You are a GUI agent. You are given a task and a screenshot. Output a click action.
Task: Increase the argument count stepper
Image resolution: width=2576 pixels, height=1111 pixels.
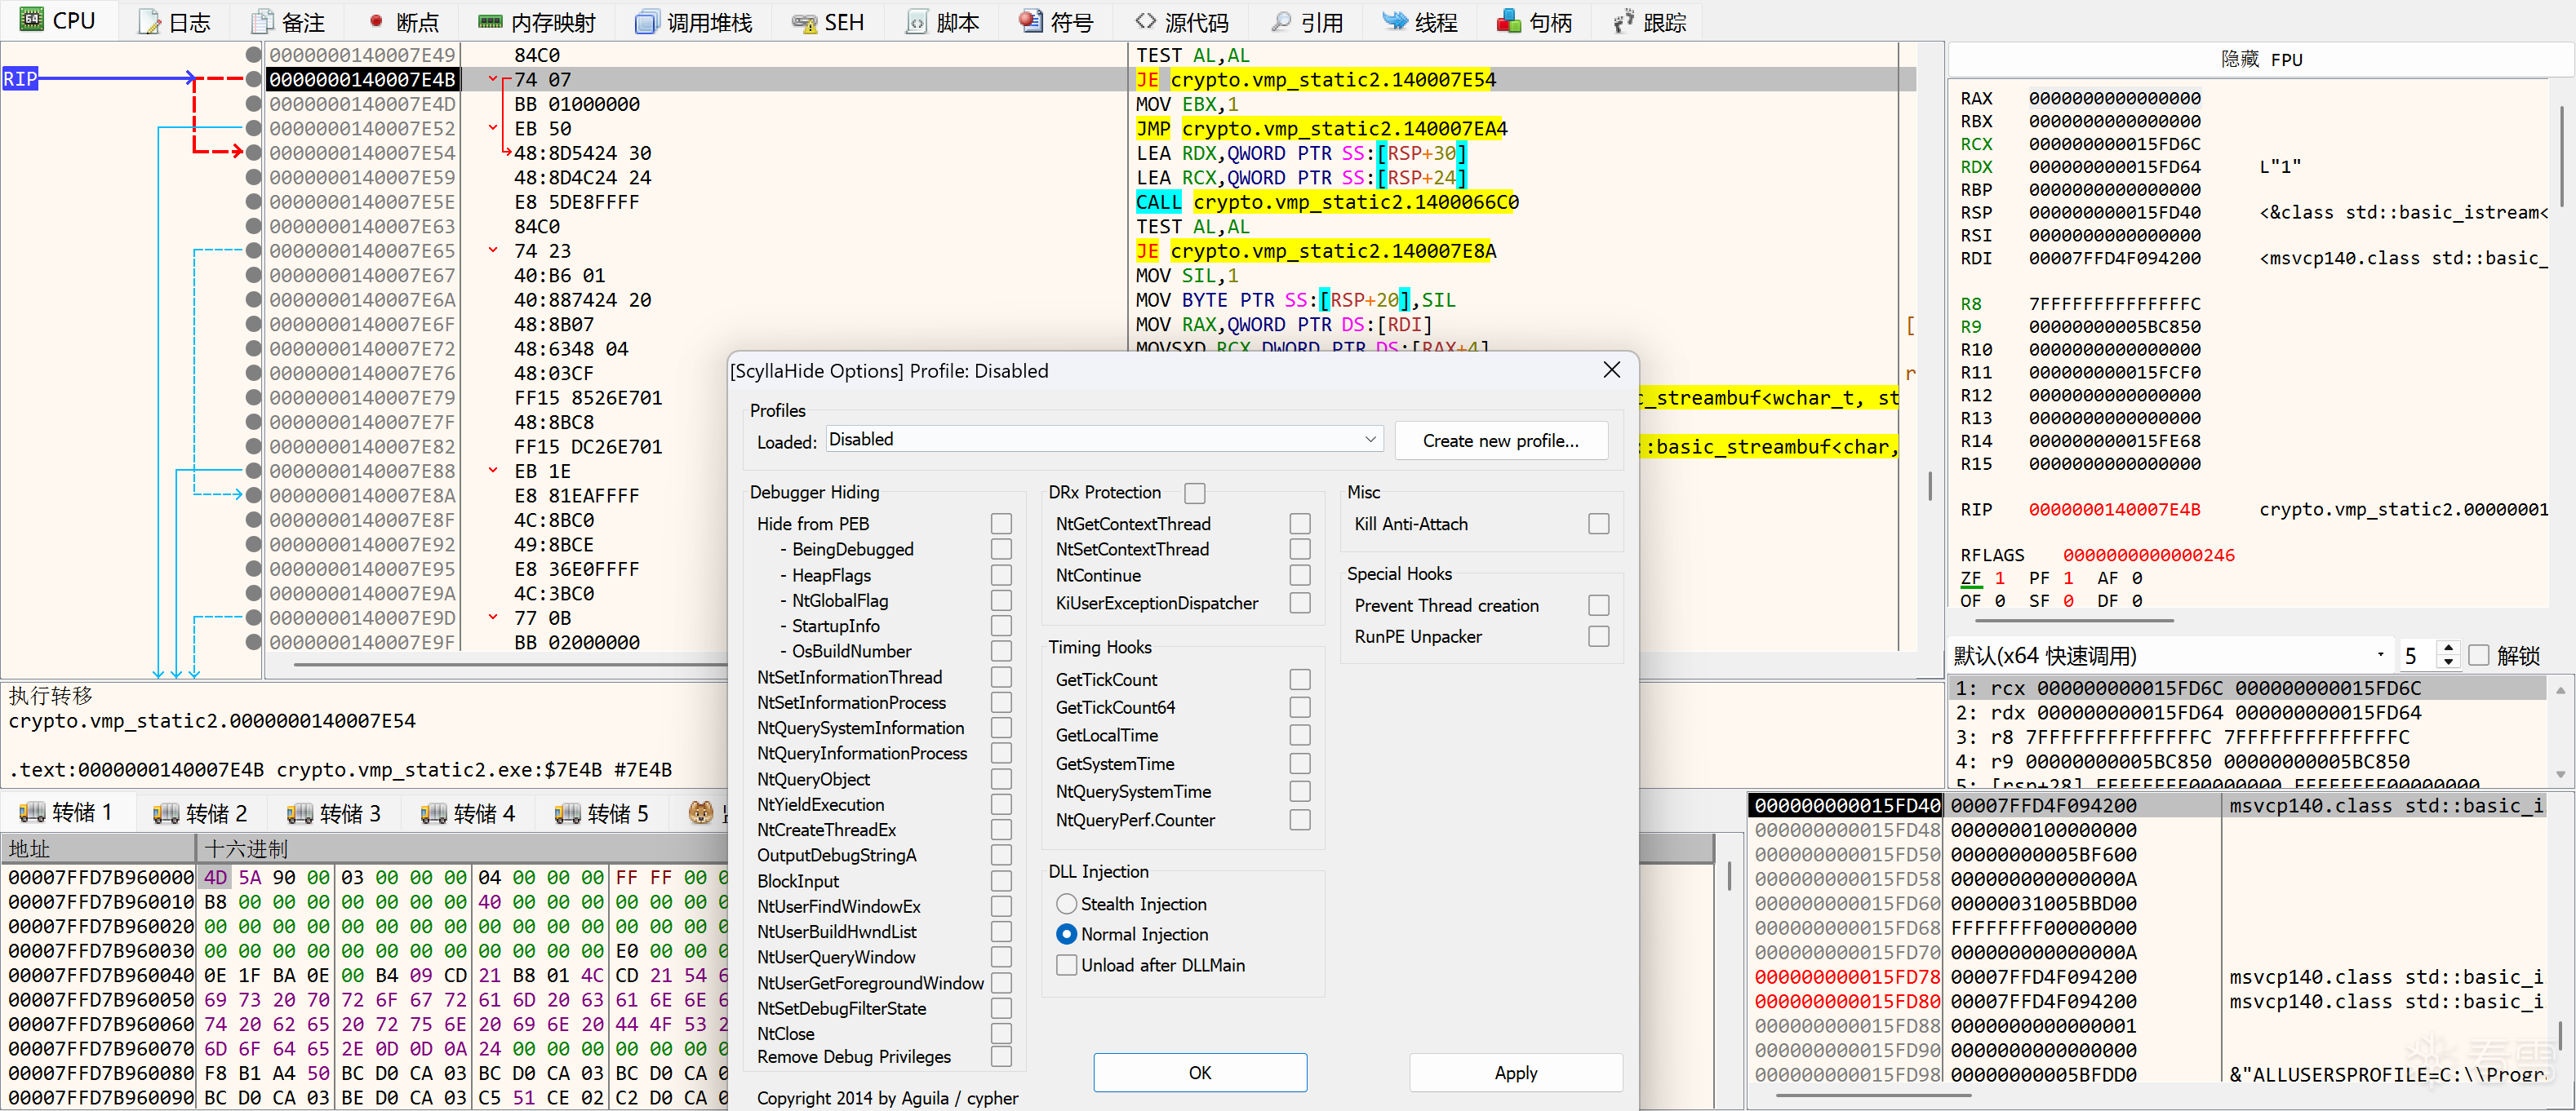(2447, 648)
